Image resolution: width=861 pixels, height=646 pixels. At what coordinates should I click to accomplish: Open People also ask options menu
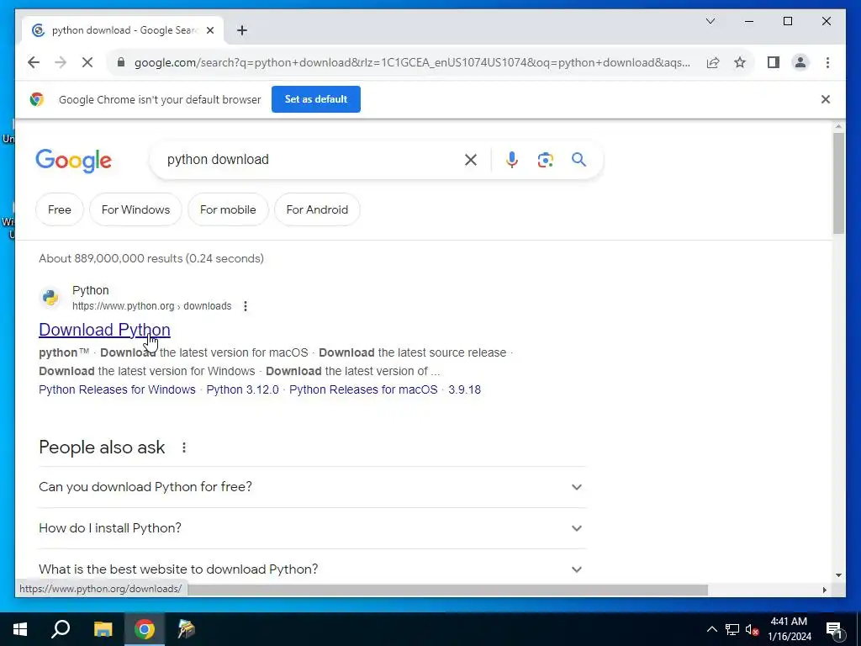[x=184, y=447]
